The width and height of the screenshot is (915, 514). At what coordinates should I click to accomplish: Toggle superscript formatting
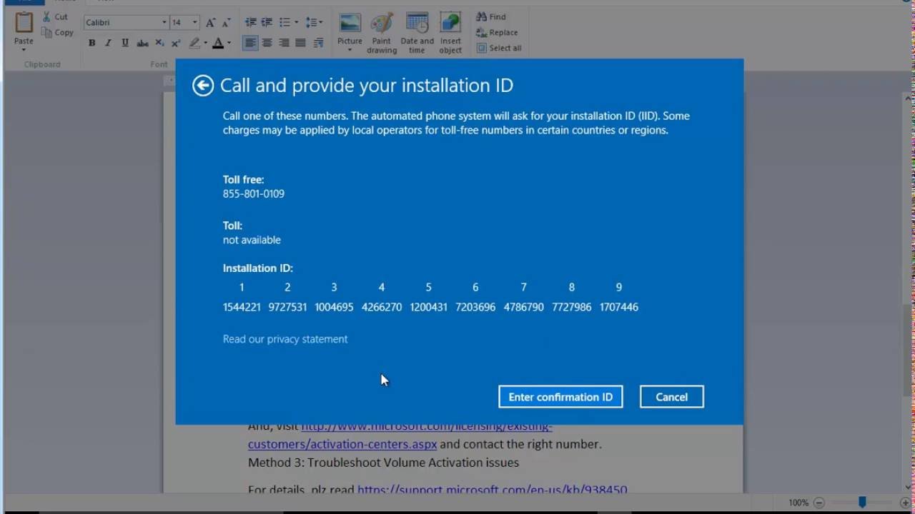point(176,43)
